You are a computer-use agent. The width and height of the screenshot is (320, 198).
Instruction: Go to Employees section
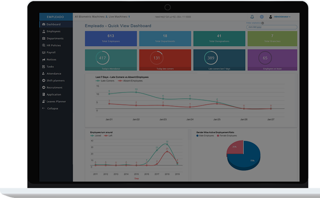[56, 31]
